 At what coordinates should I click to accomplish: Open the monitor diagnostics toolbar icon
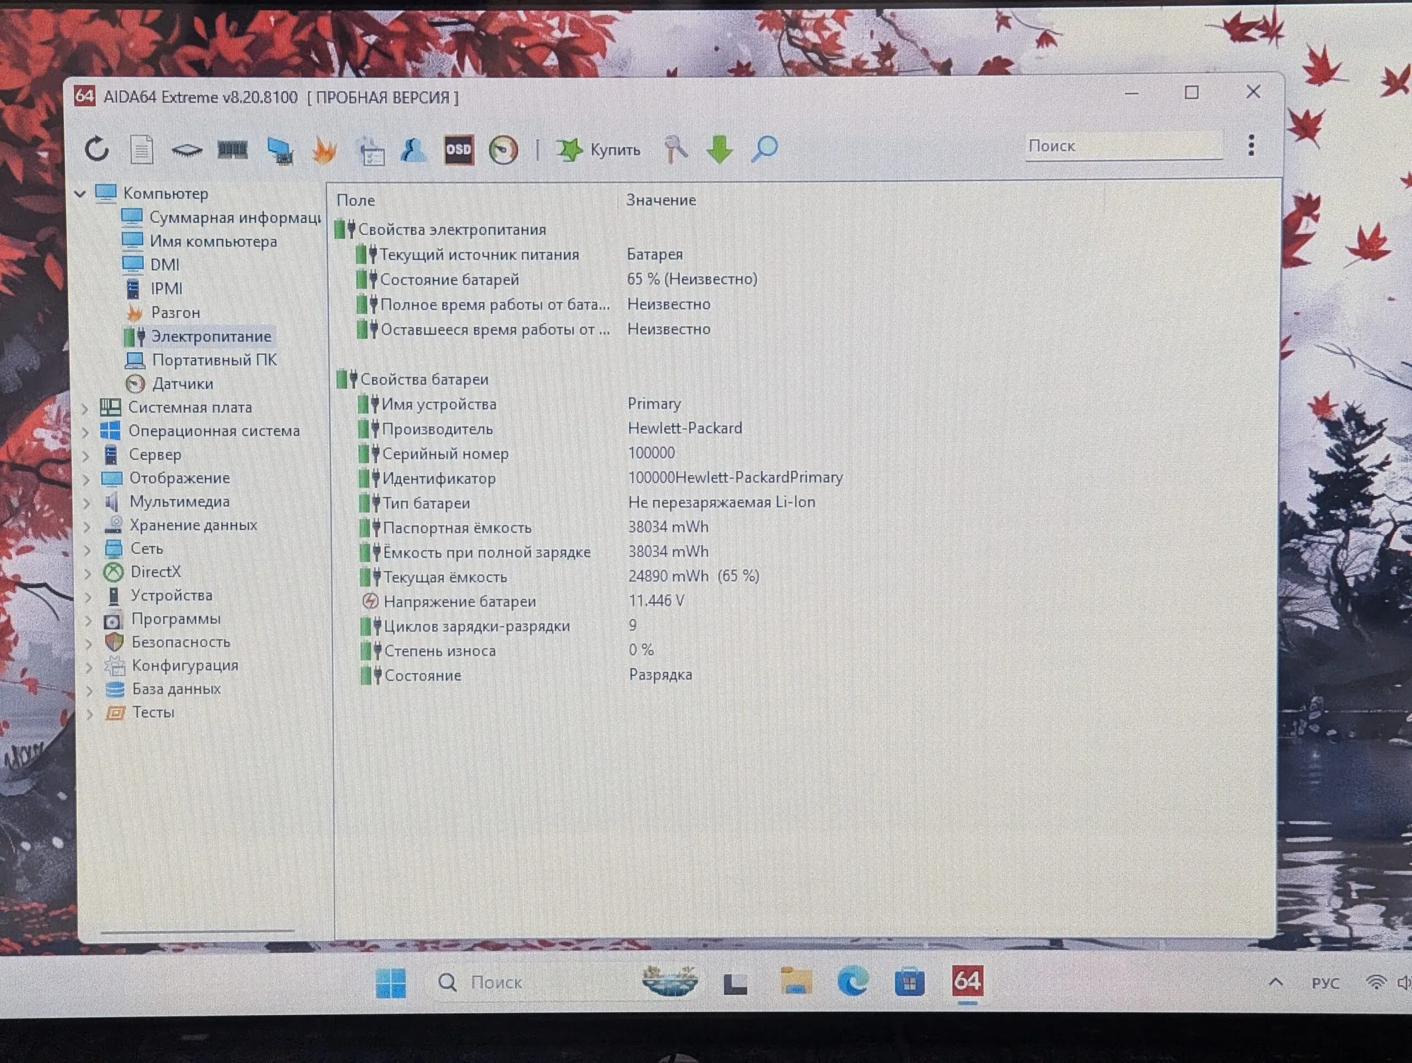point(280,150)
